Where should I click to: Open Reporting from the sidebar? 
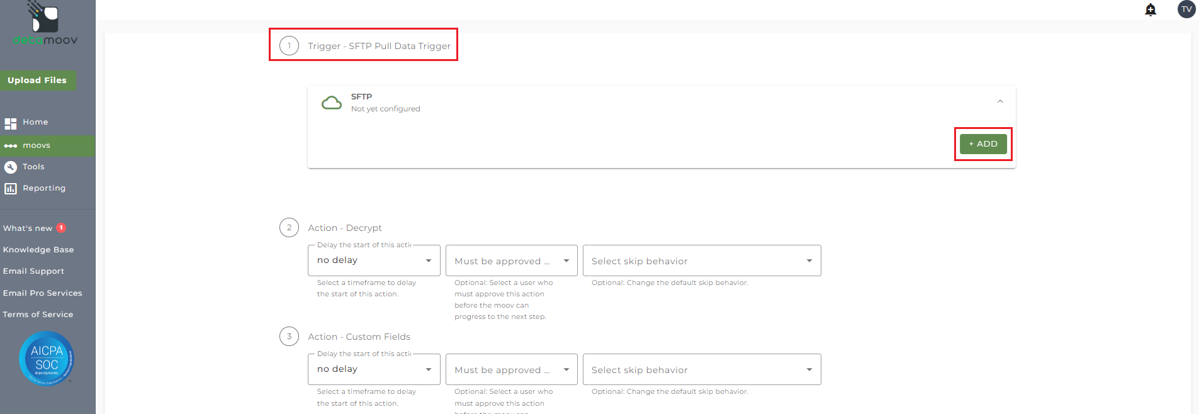point(44,188)
